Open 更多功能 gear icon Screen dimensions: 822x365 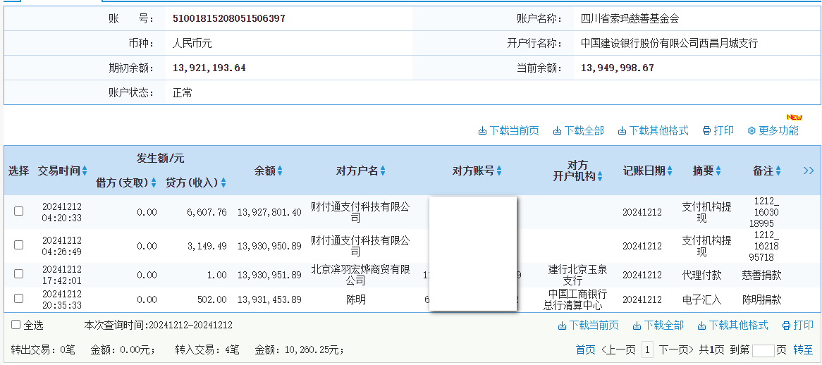(752, 131)
